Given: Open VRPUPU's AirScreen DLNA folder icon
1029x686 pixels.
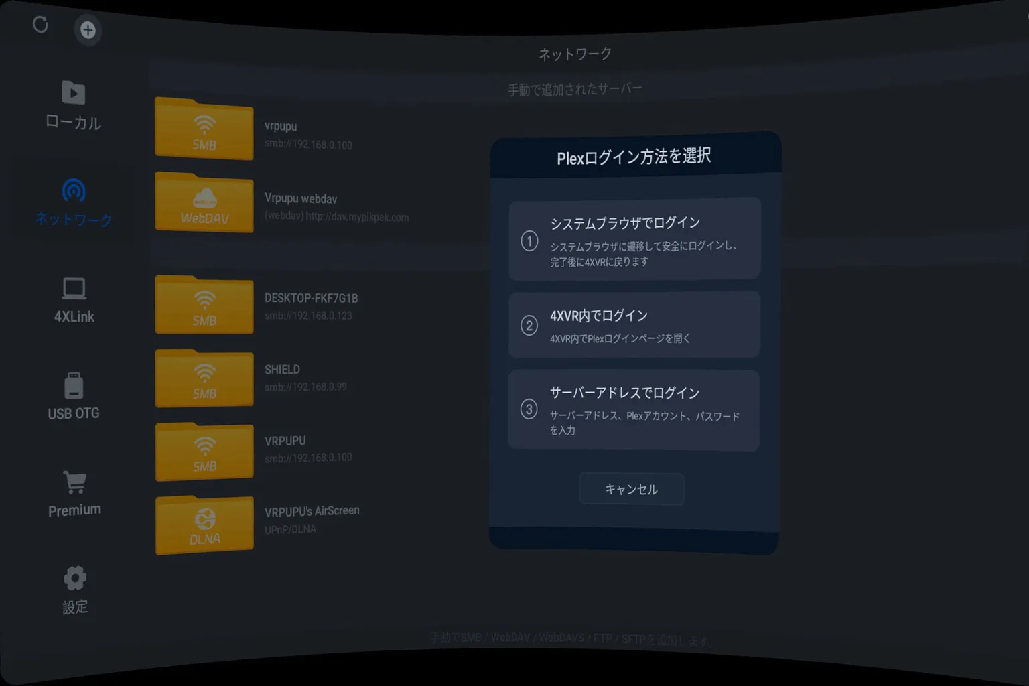Looking at the screenshot, I should click(x=204, y=525).
